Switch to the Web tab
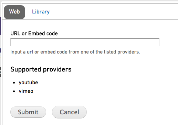 14,12
